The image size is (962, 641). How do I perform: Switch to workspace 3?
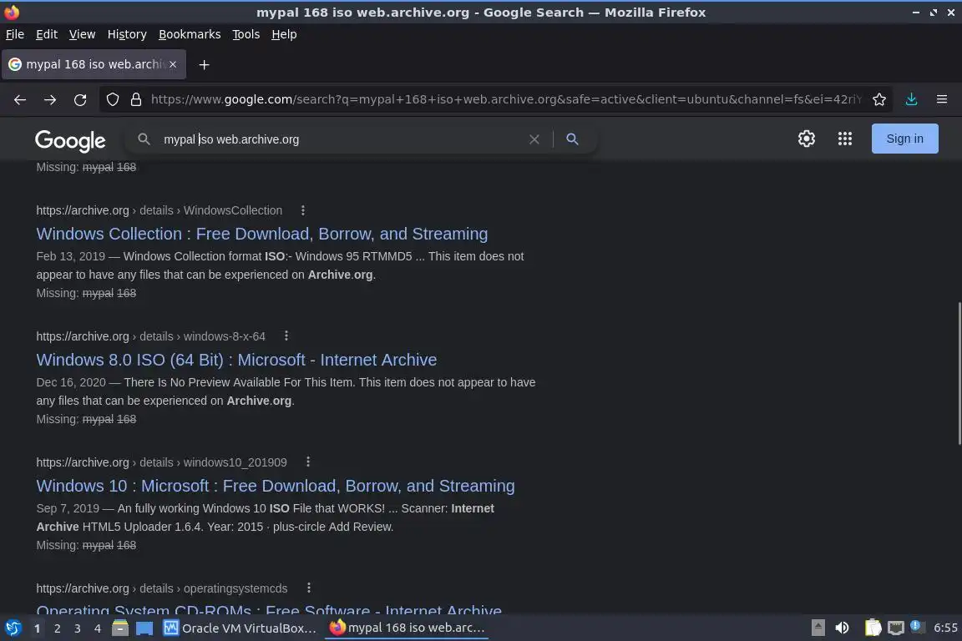[78, 628]
